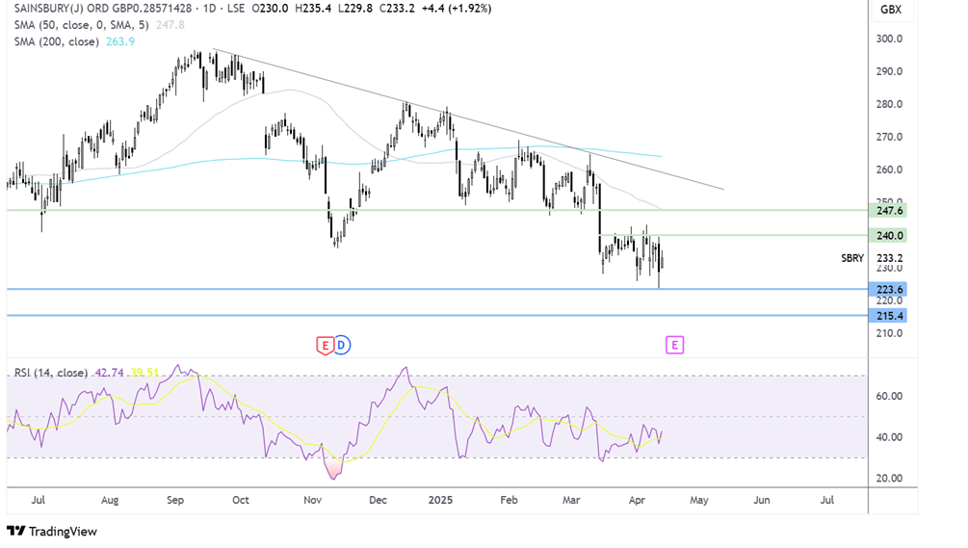Click the 215.4 blue price label

pos(887,316)
